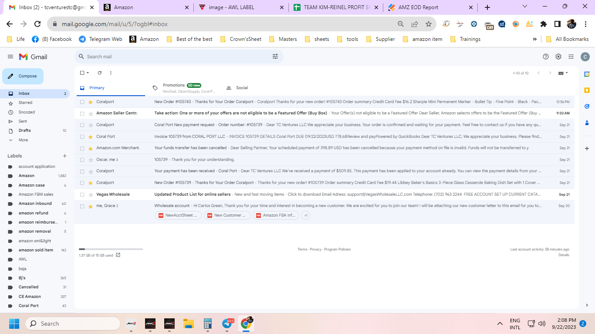595x334 pixels.
Task: Go to the newer messages page
Action: (538, 73)
